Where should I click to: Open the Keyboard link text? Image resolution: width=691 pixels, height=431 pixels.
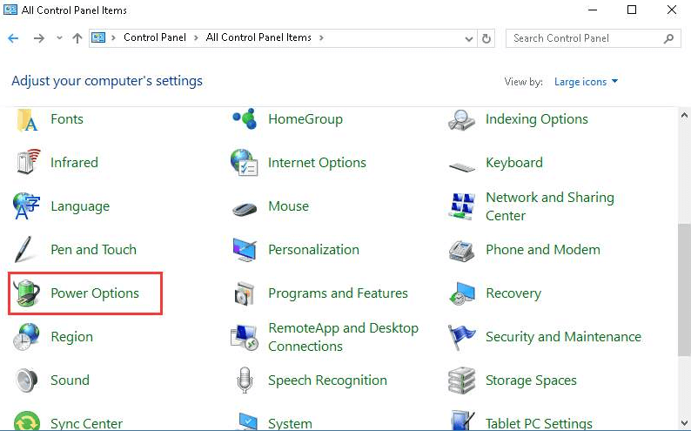pyautogui.click(x=514, y=163)
